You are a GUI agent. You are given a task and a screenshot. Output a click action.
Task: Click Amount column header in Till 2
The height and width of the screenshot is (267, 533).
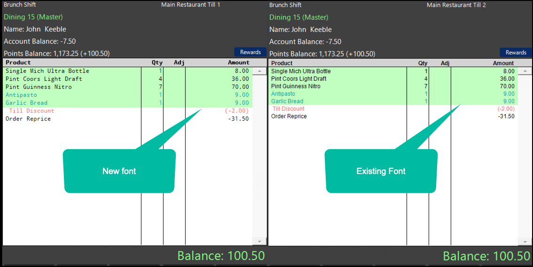[503, 63]
